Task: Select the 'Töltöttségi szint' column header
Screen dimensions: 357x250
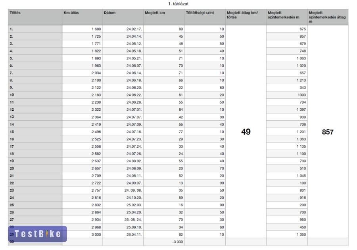Action: click(205, 17)
